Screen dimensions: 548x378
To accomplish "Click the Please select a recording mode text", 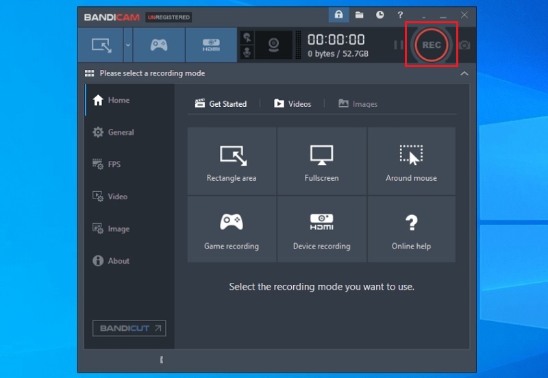I will click(x=152, y=73).
